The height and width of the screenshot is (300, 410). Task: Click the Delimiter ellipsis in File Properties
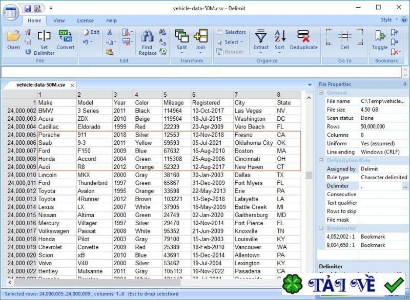tap(404, 185)
